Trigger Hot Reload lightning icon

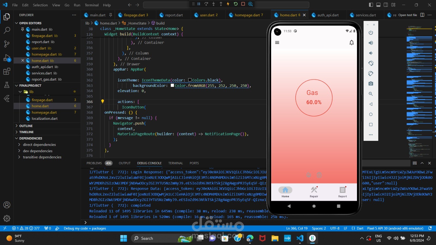[228, 4]
